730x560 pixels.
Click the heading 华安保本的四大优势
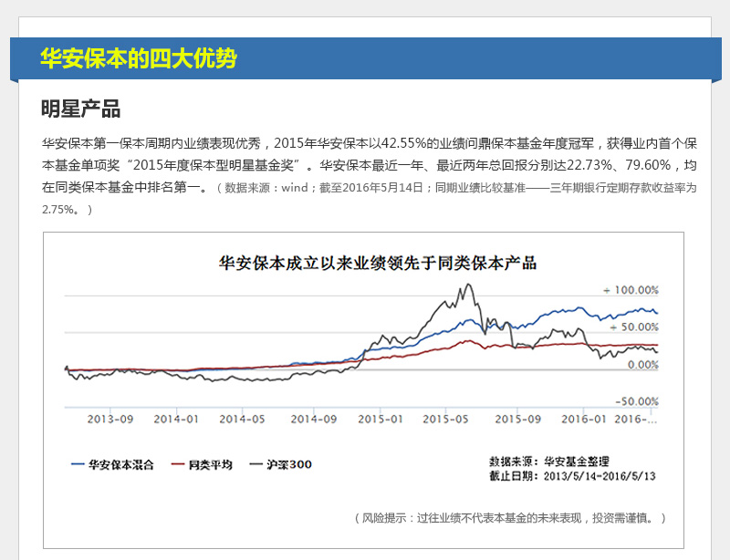coord(139,58)
